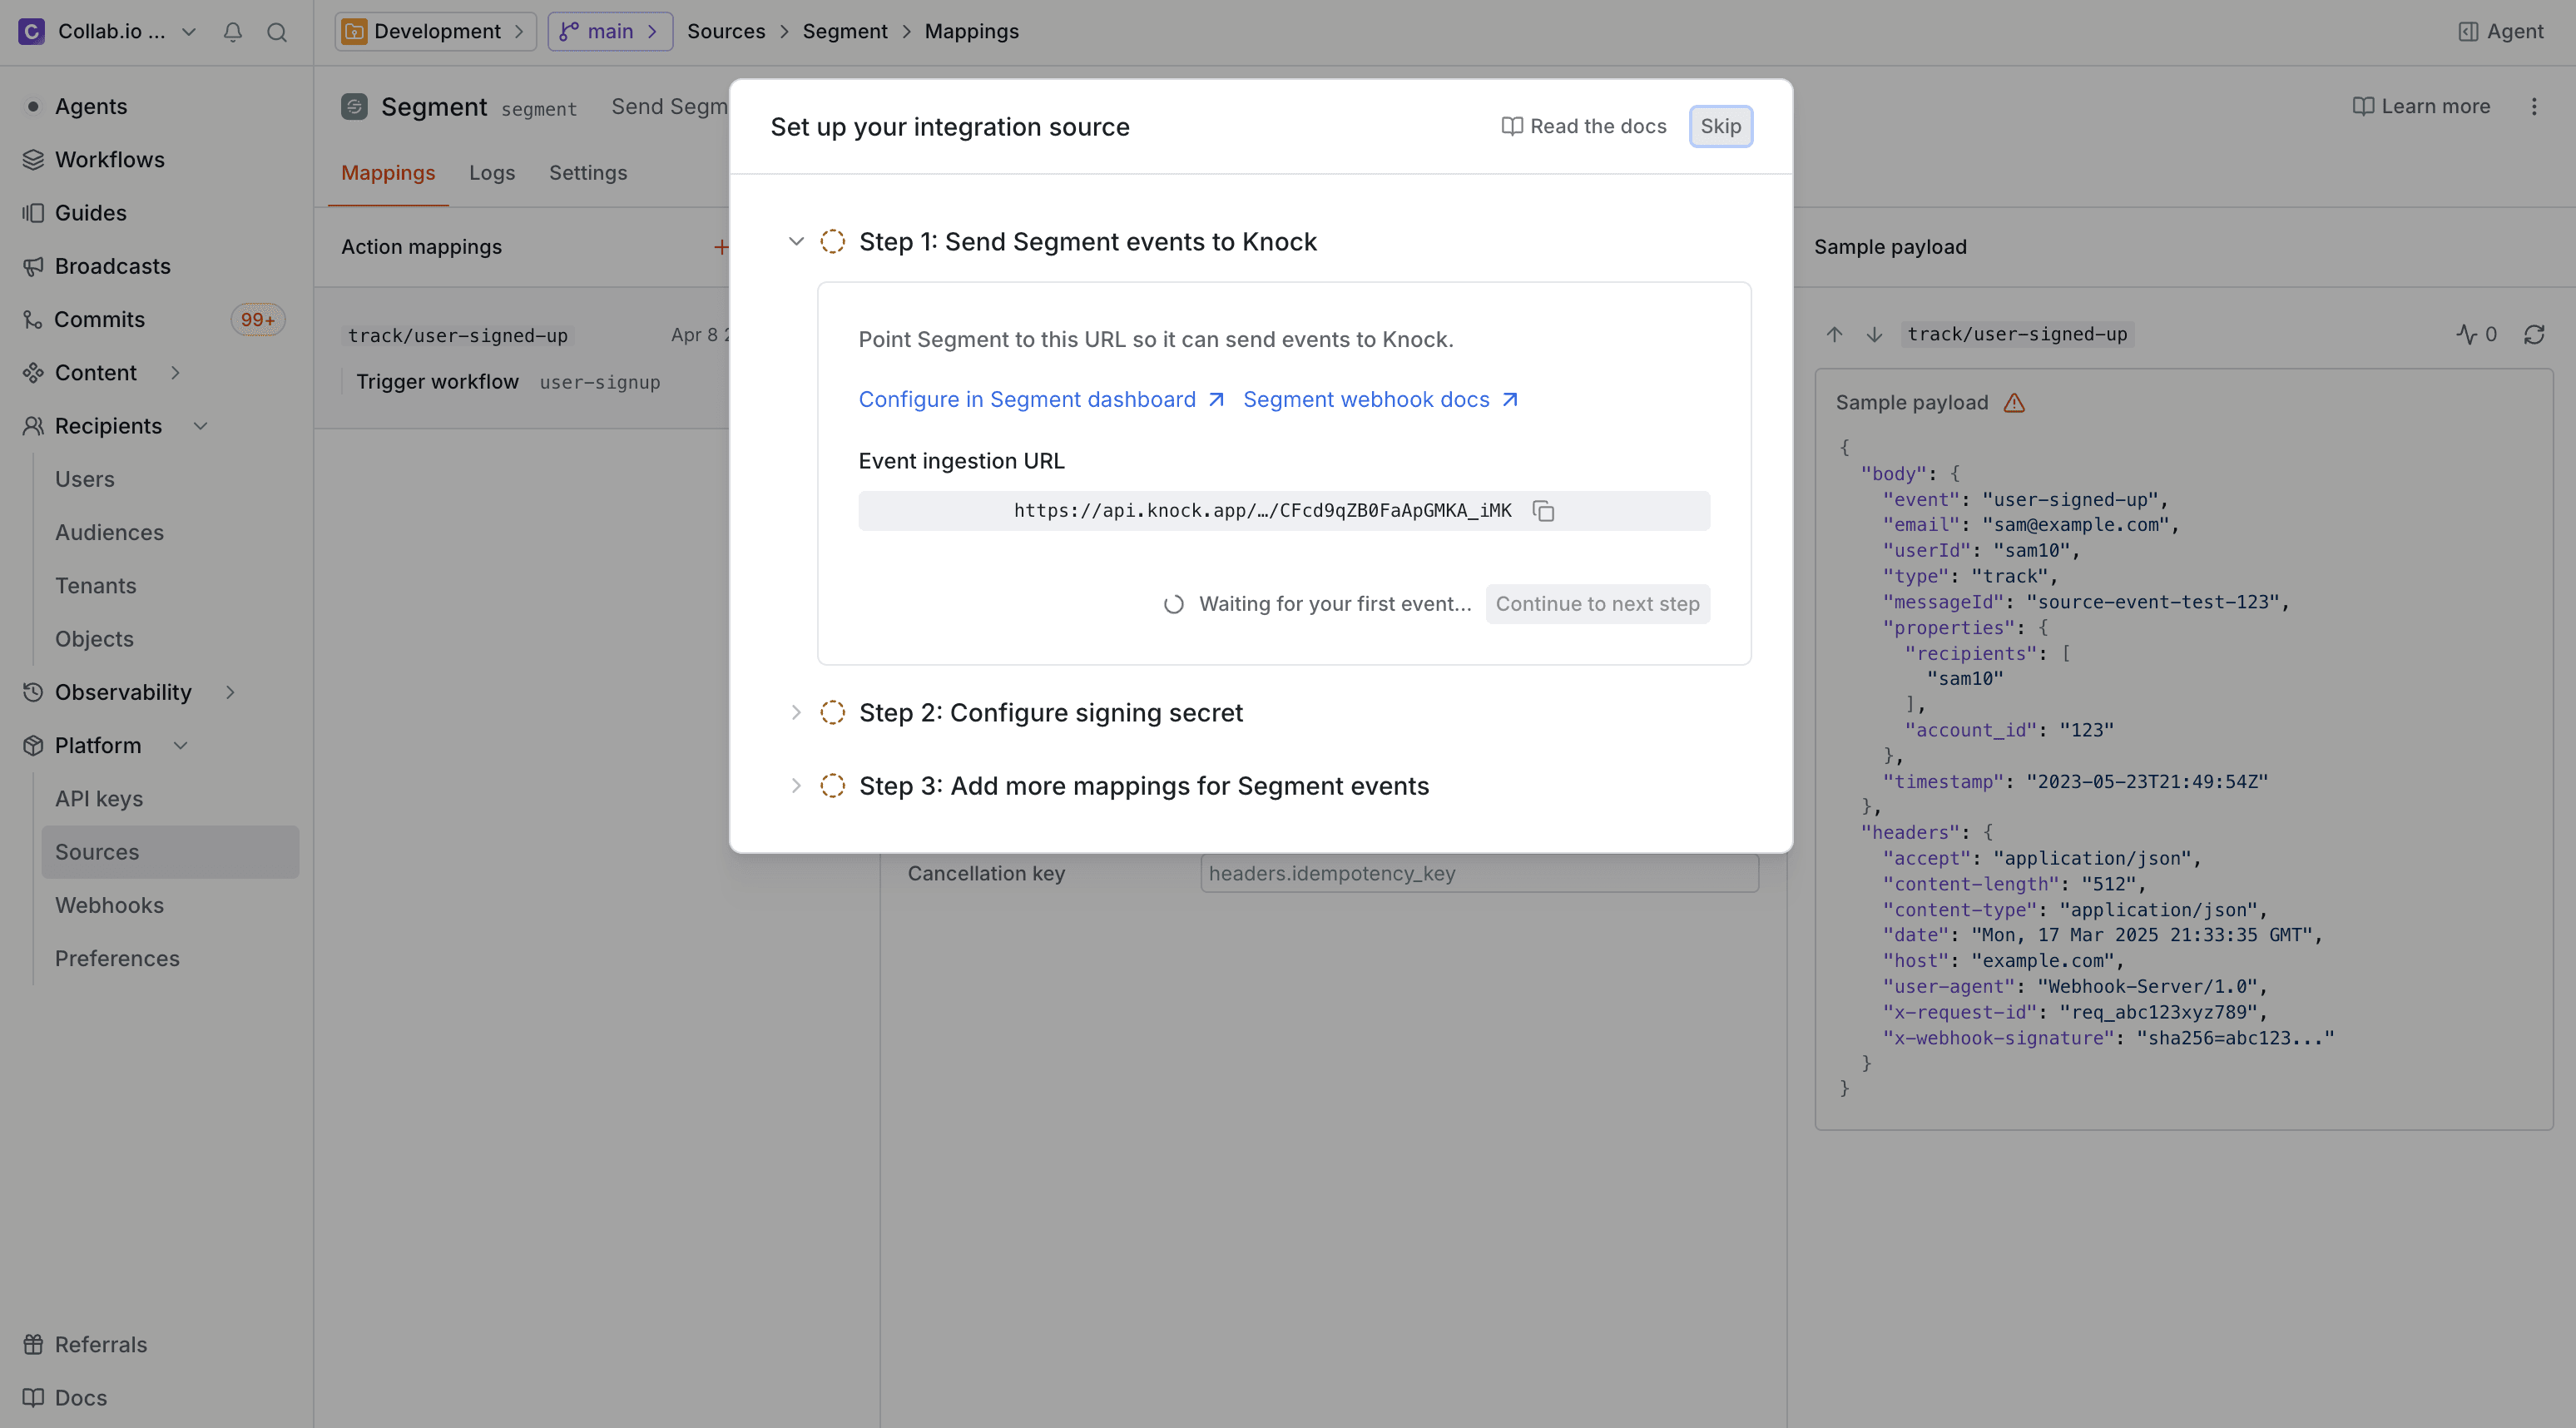
Task: Click the sample payload warning icon
Action: point(2014,402)
